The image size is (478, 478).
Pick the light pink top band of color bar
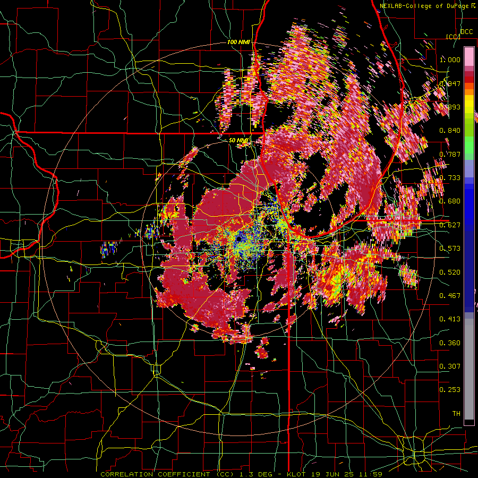pyautogui.click(x=469, y=56)
